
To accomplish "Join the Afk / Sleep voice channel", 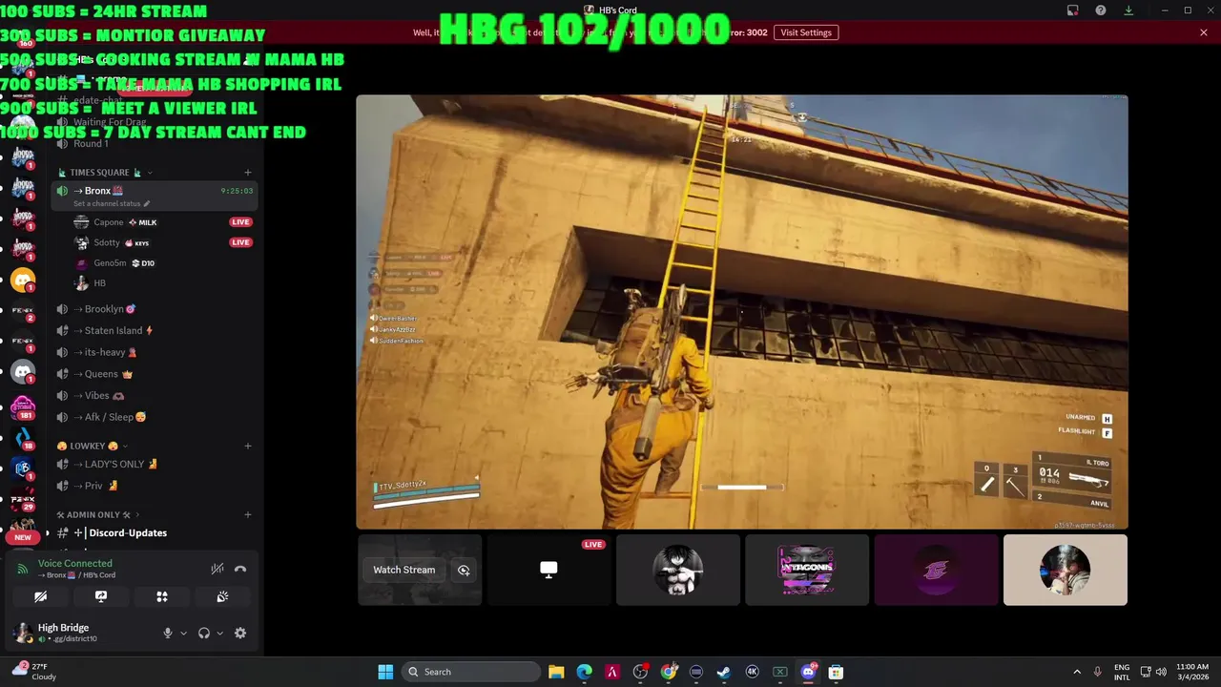I will coord(156,417).
